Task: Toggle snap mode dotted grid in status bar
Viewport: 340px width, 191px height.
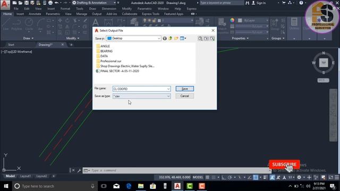Action: tap(214, 177)
